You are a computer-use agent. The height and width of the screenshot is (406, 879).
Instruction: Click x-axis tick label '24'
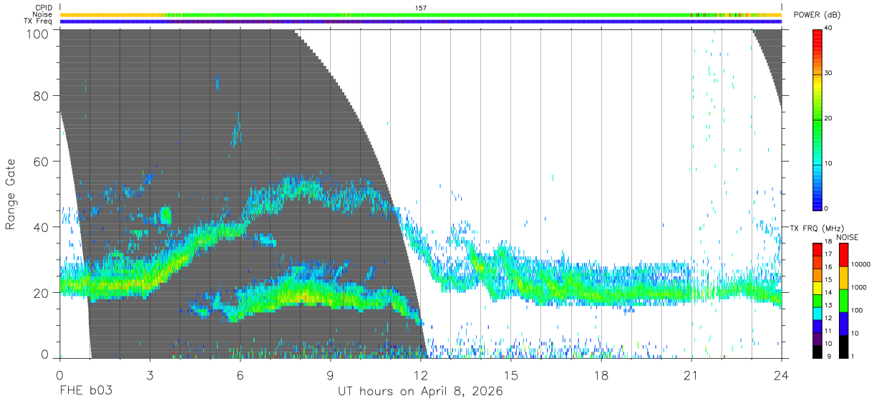pyautogui.click(x=781, y=375)
